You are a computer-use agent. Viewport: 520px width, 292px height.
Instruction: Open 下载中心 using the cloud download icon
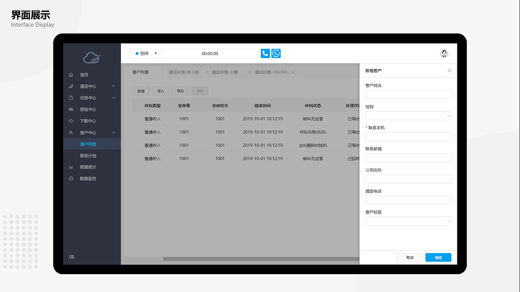coord(72,120)
